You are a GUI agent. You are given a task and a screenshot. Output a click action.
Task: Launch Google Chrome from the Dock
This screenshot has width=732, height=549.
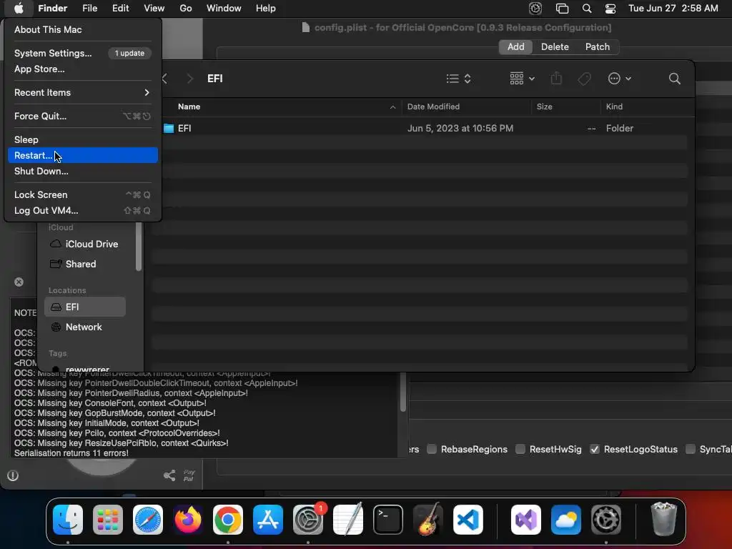[x=228, y=520]
